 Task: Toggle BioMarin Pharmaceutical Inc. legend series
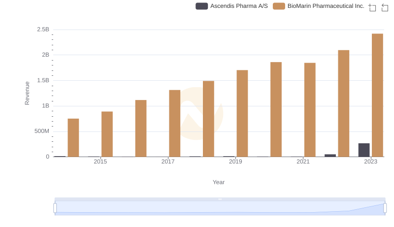pos(319,6)
